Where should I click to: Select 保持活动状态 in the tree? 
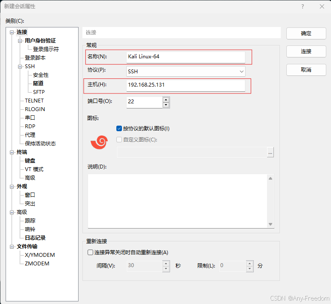pos(40,144)
